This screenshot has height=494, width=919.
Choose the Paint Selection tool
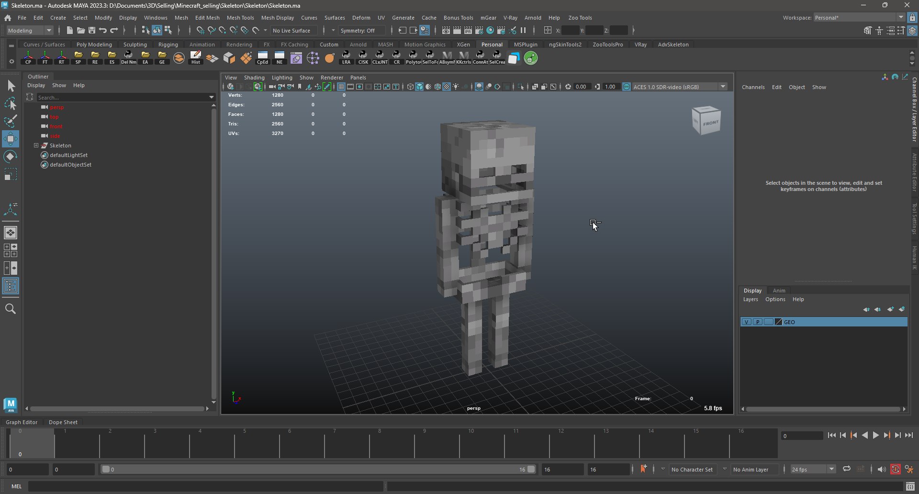point(10,121)
